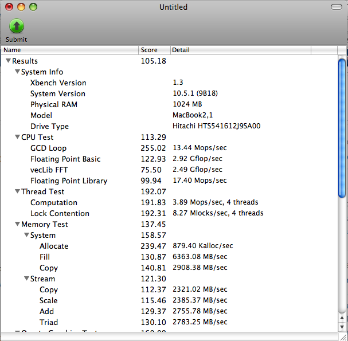Viewport: 348px width, 341px height.
Task: Click the Thread Test score 192.07
Action: tap(153, 191)
